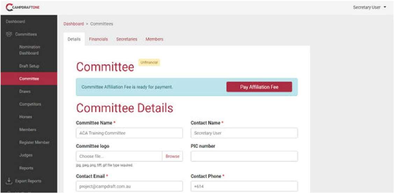The image size is (394, 193).
Task: Click the PIC number text box
Action: [244, 156]
